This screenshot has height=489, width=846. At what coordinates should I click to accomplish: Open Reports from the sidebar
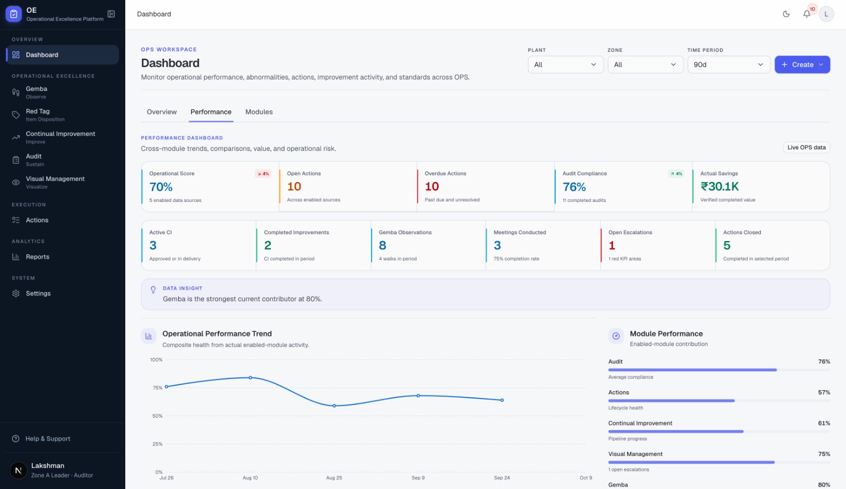(x=62, y=257)
